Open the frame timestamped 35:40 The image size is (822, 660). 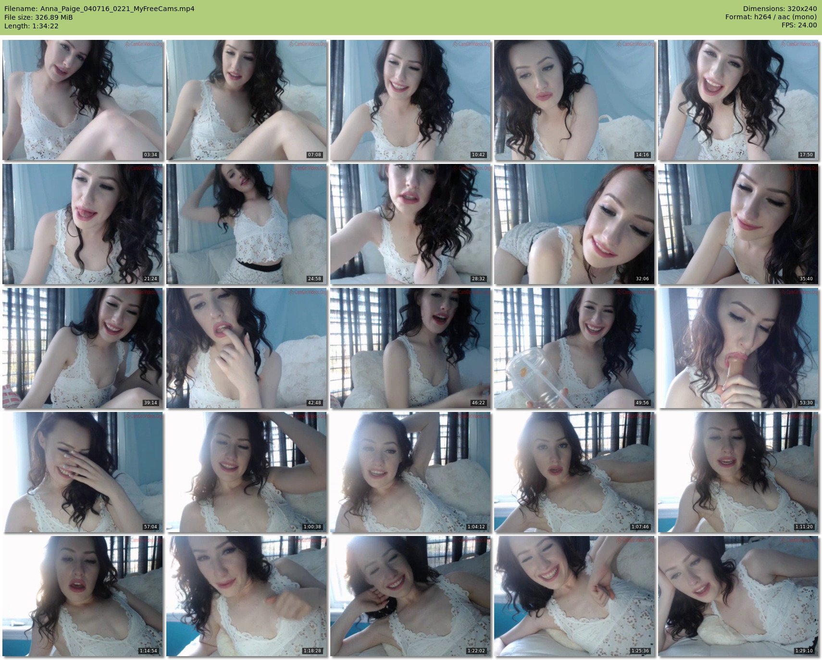(x=738, y=224)
